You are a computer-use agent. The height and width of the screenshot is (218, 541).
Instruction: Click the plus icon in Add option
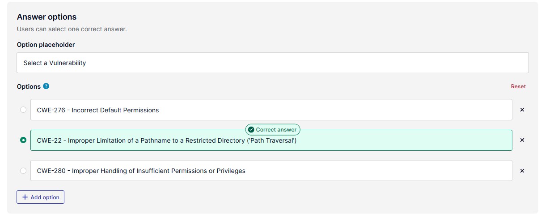pyautogui.click(x=25, y=197)
